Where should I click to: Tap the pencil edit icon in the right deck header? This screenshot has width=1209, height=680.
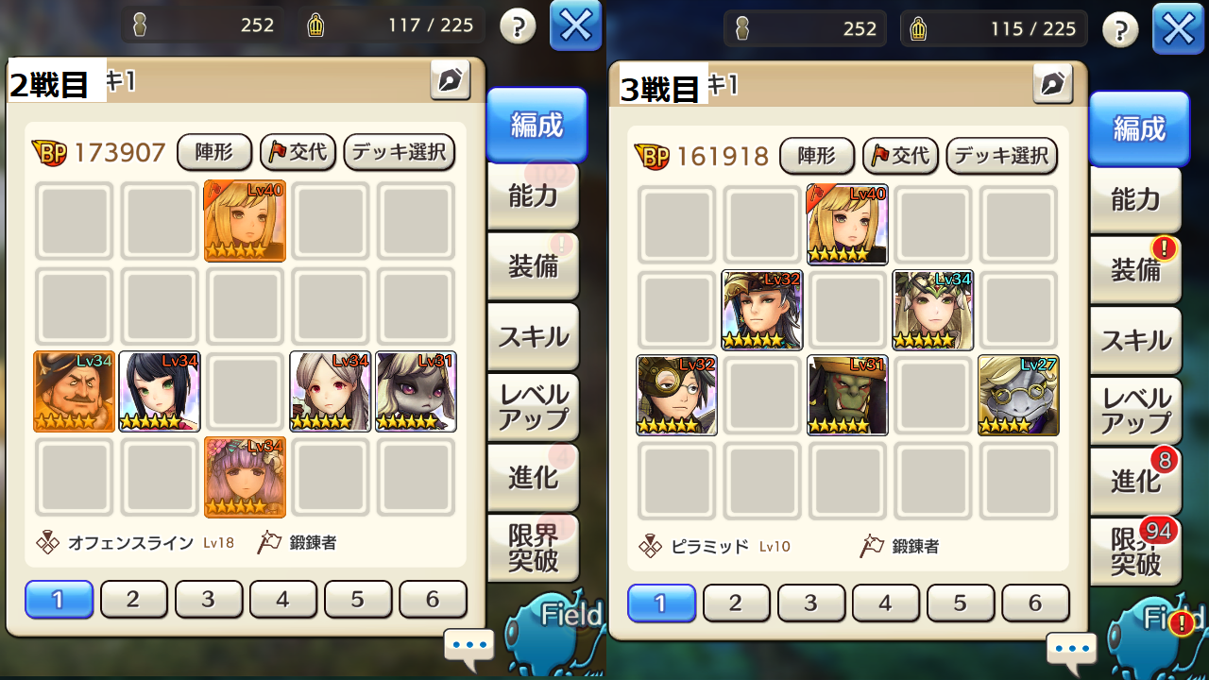pos(1052,84)
